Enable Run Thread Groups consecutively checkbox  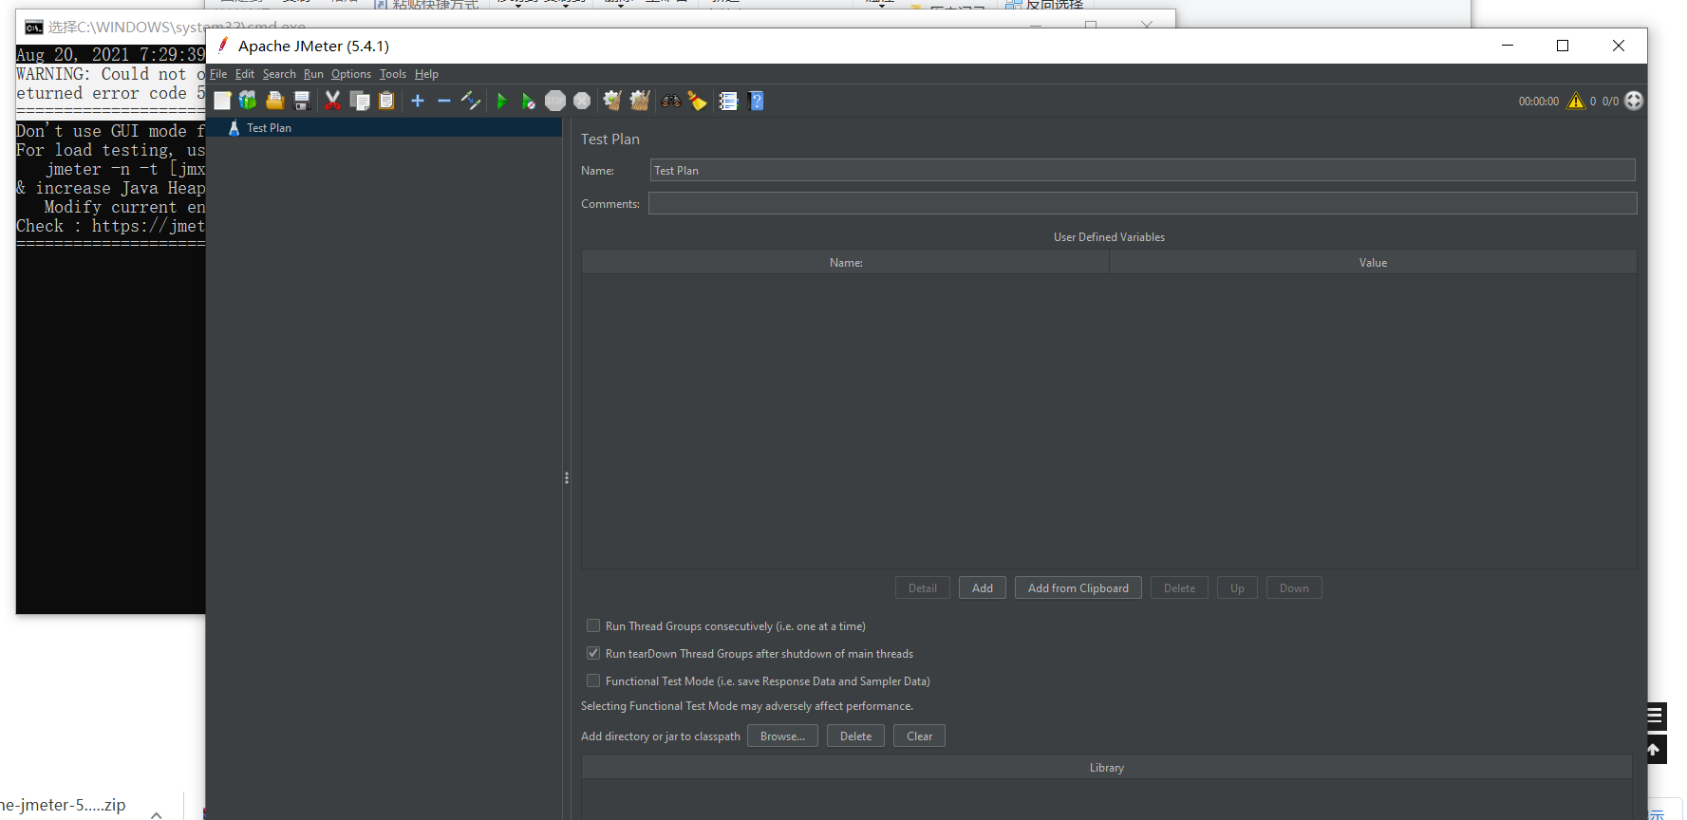593,626
